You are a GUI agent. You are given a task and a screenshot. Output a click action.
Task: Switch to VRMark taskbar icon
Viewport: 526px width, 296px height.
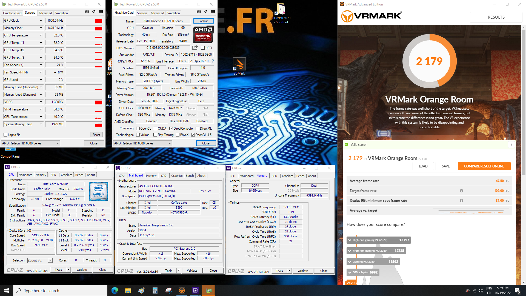(x=182, y=291)
